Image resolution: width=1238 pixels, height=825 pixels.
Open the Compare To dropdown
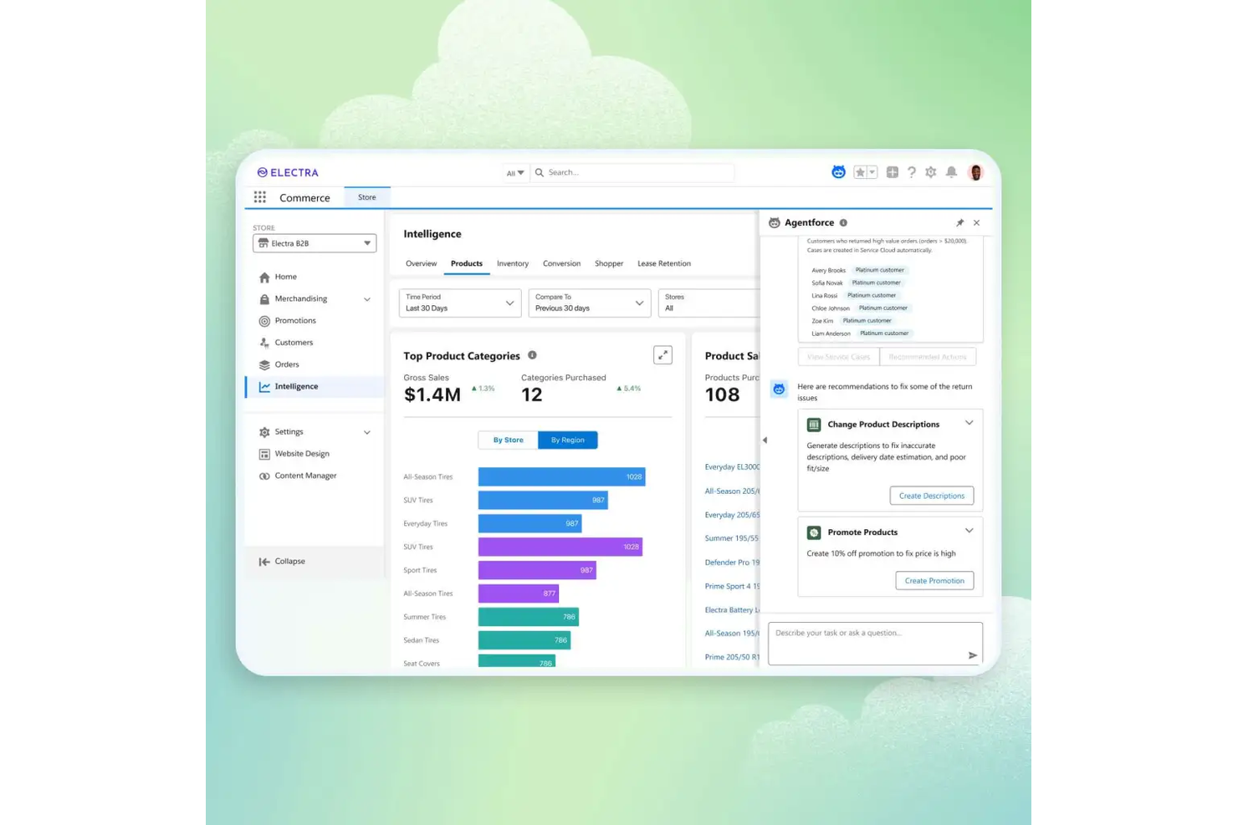pos(589,303)
